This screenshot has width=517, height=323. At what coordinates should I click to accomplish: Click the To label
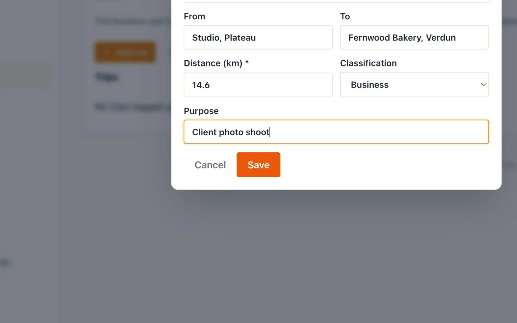point(345,17)
